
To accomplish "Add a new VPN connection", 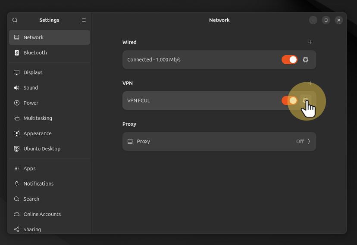I will click(x=310, y=83).
